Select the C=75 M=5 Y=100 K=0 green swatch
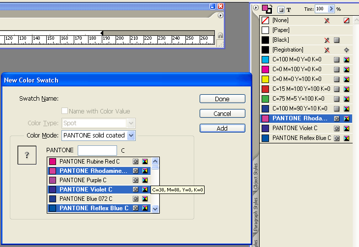The image size is (359, 247). [x=306, y=99]
